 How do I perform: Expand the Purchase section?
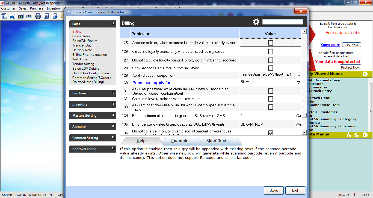coord(113,93)
